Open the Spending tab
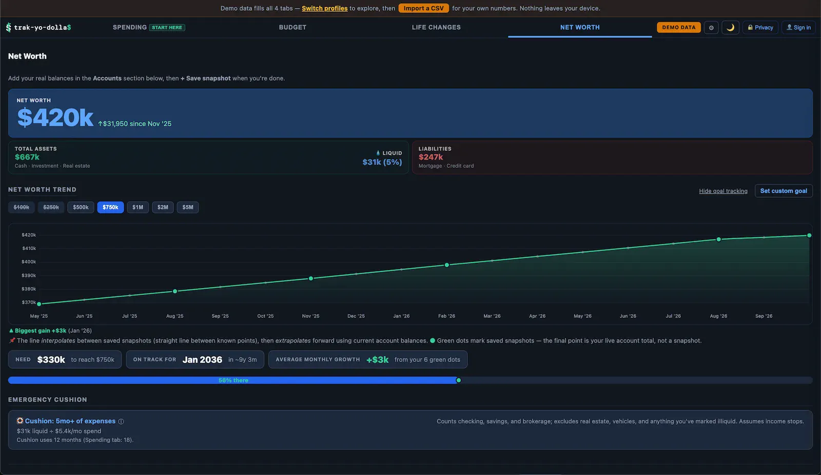This screenshot has height=475, width=821. 149,27
